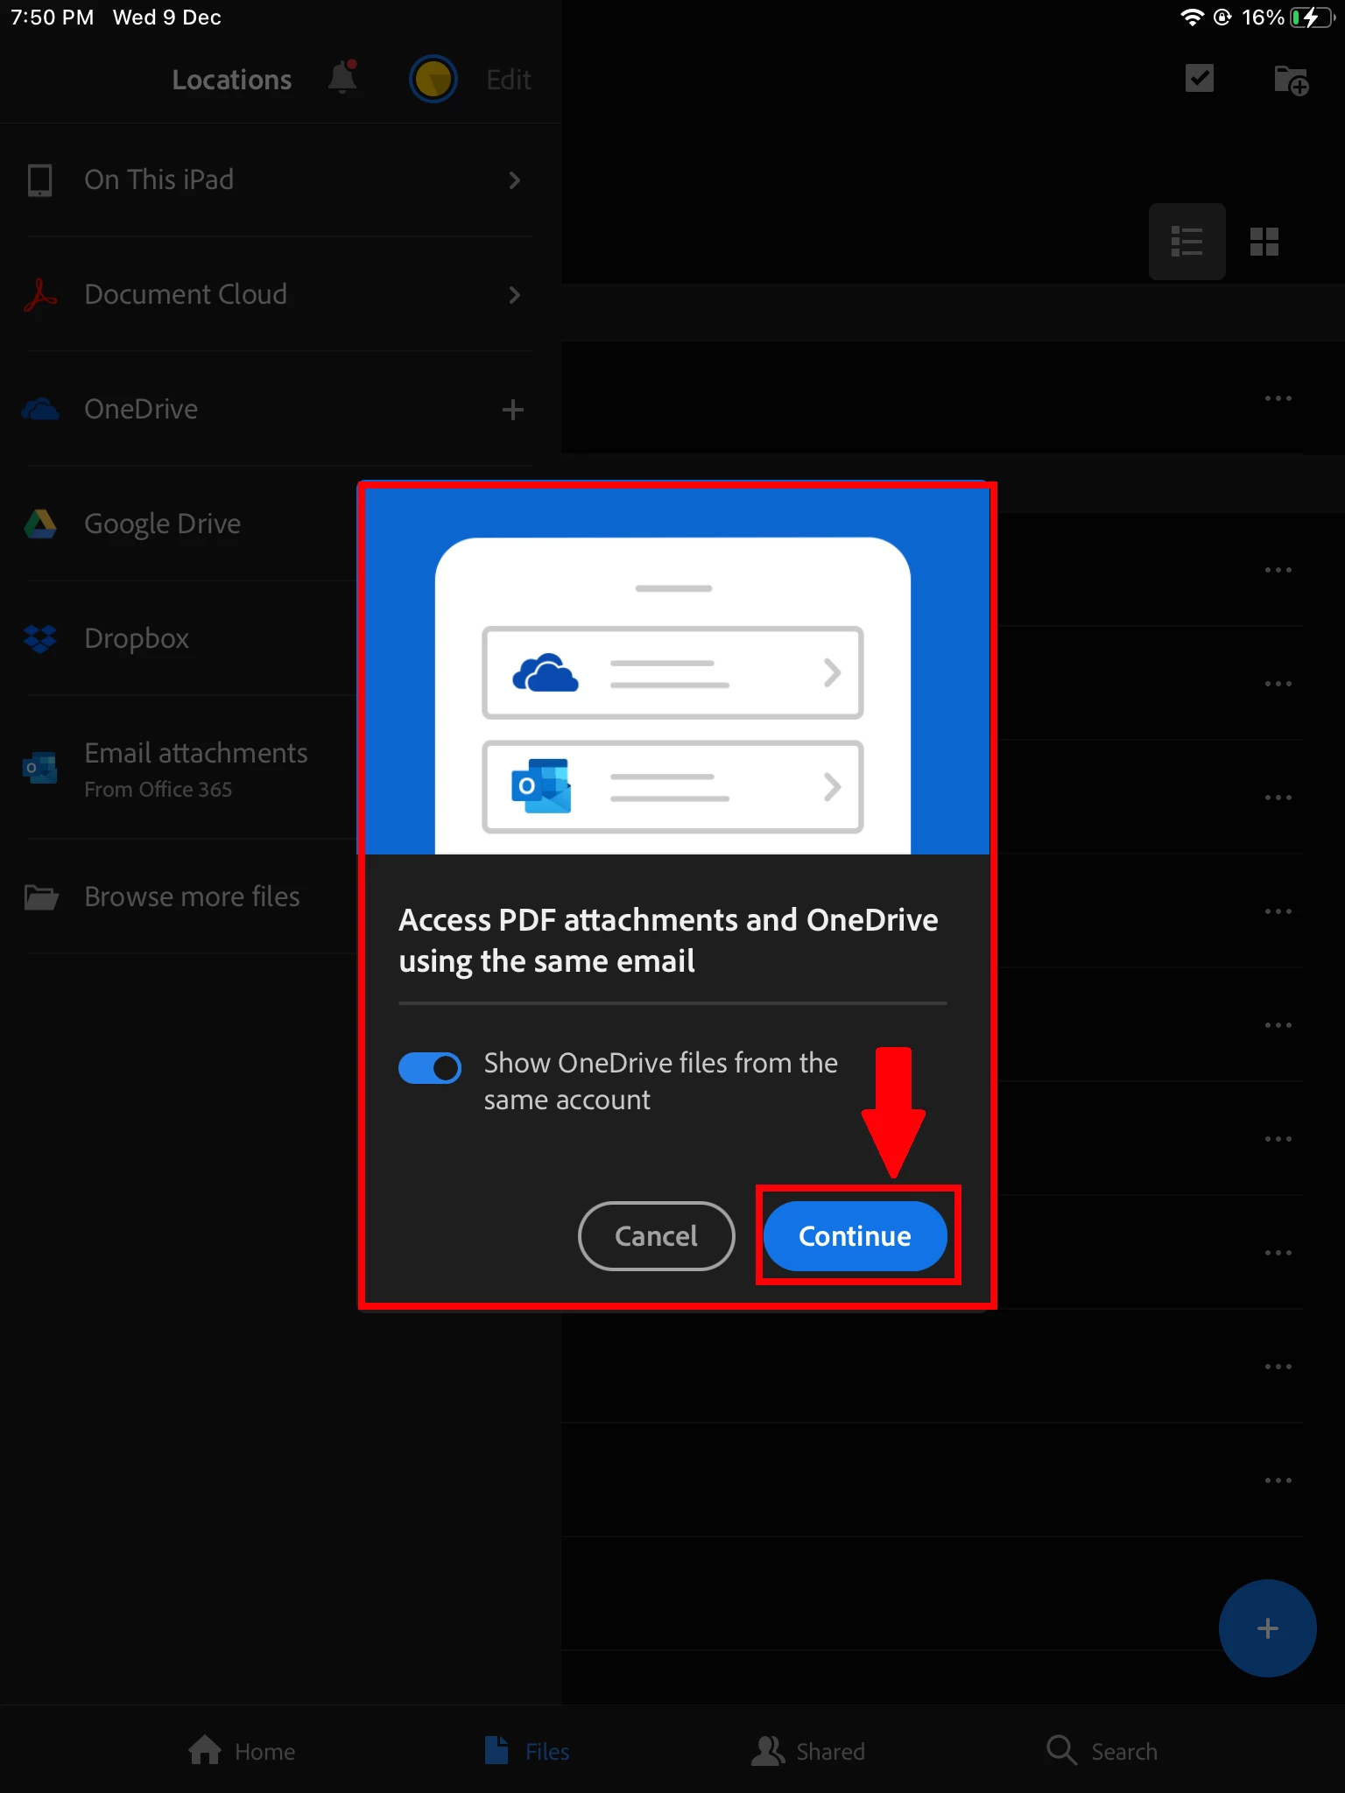
Task: Click the Dropbox logo icon
Action: 40,638
